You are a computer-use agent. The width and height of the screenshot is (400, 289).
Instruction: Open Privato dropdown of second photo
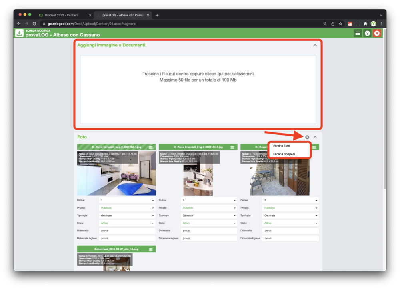209,208
